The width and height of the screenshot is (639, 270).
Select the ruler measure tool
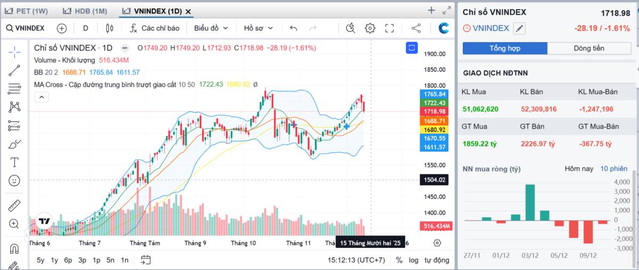tap(14, 206)
